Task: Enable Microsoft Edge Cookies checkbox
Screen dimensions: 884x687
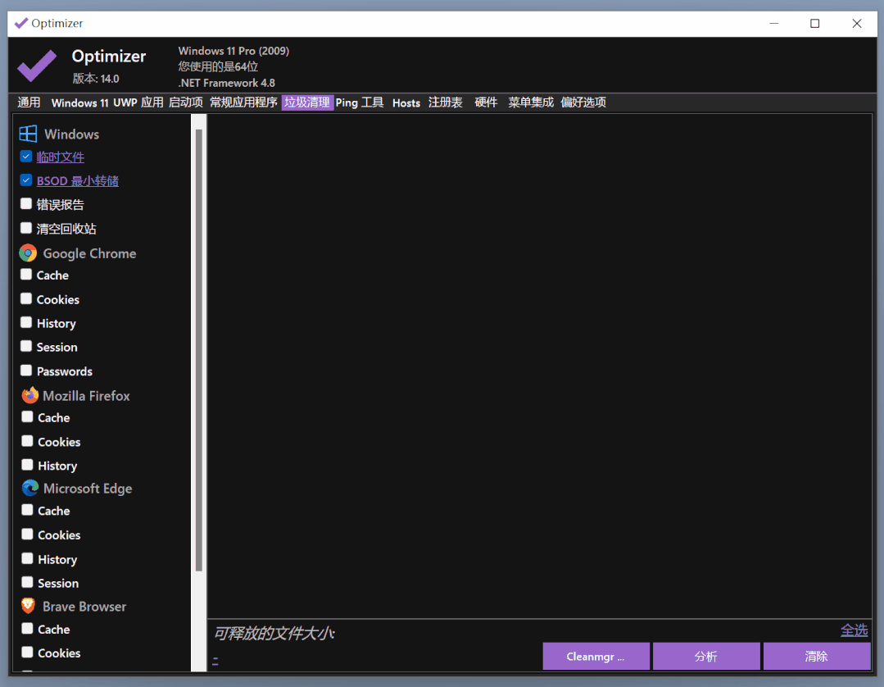Action: pyautogui.click(x=27, y=534)
